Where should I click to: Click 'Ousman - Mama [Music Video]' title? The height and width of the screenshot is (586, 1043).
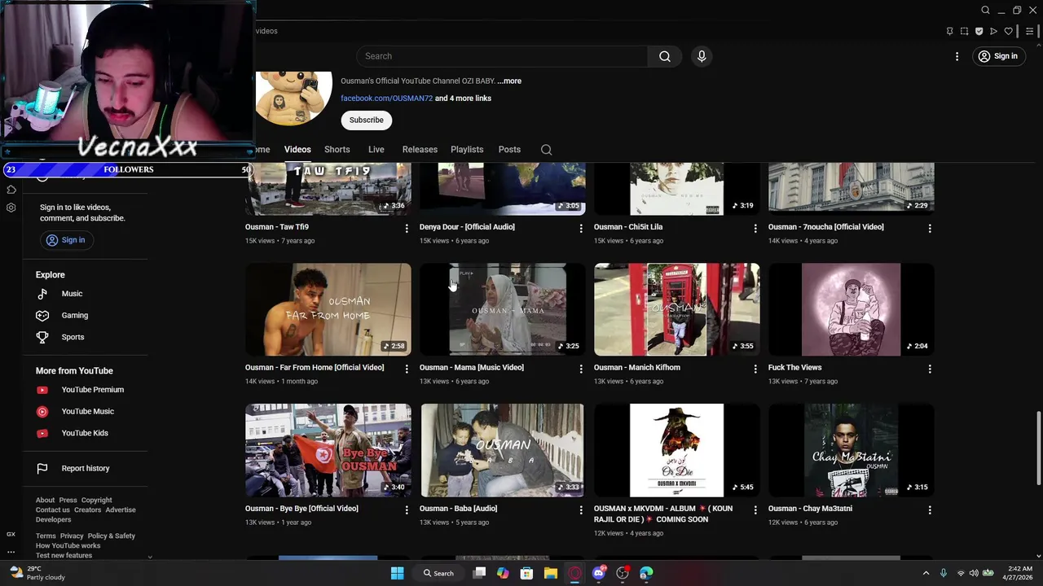pyautogui.click(x=472, y=368)
